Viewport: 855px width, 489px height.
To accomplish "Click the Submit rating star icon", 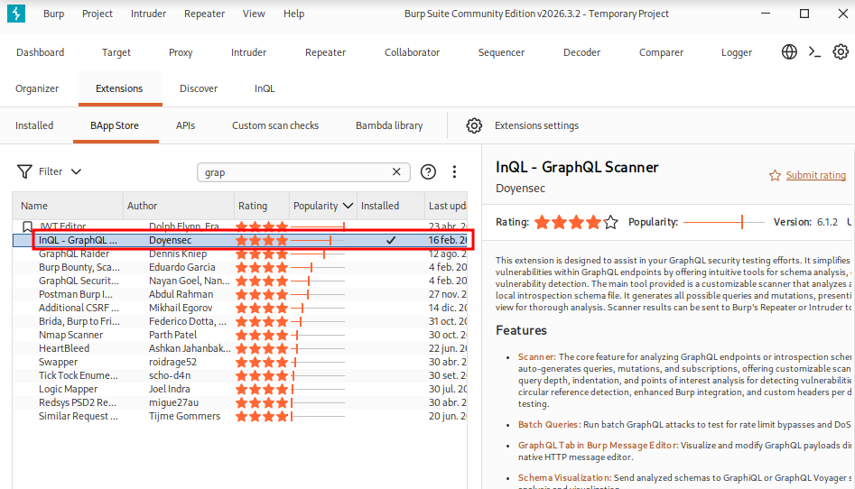I will coord(775,176).
